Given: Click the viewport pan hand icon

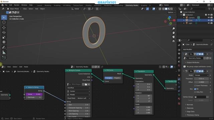Looking at the screenshot, I should pos(174,33).
